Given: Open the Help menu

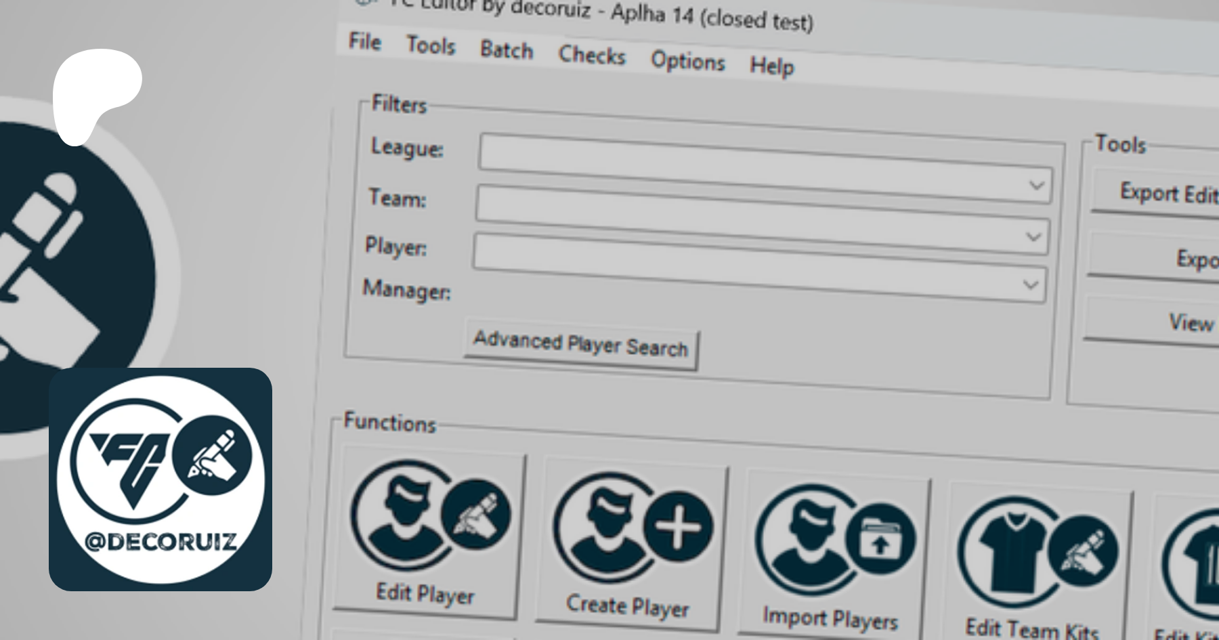Looking at the screenshot, I should point(771,66).
